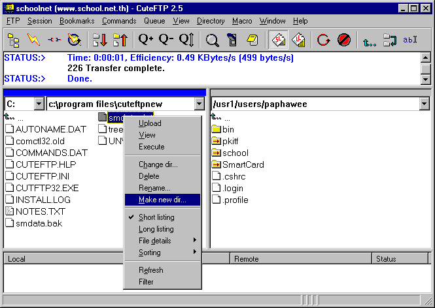The width and height of the screenshot is (435, 308).
Task: Click the Disconnect toolbar icon
Action: (x=54, y=40)
